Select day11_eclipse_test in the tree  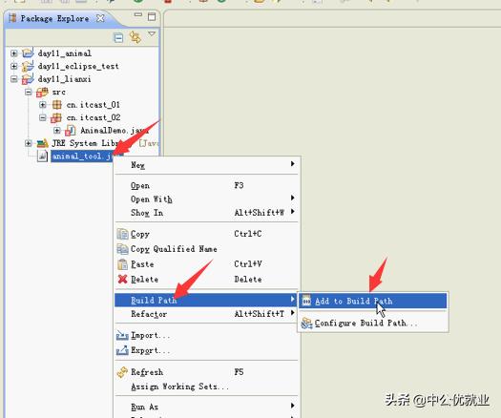(78, 66)
